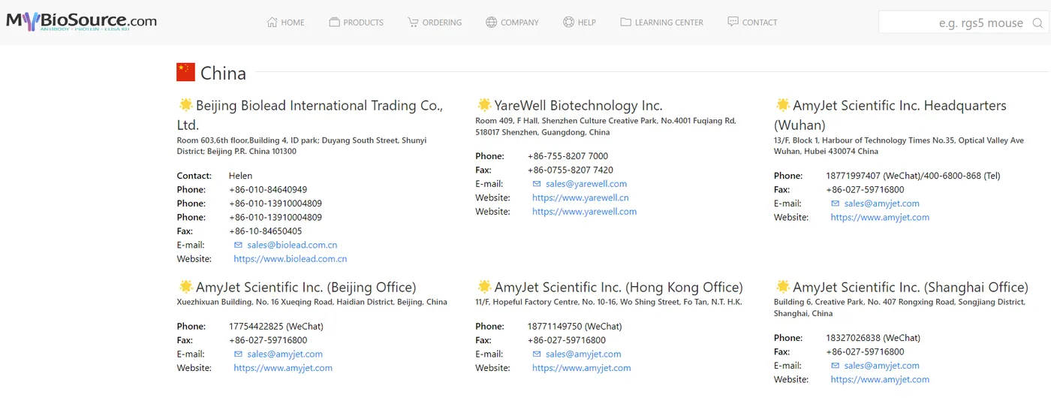Click phone number +86-010-84640949
Viewport: 1051px width, 398px height.
point(268,190)
